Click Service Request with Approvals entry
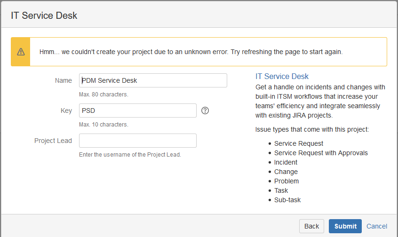Viewport: 398px width, 237px height. (x=321, y=153)
